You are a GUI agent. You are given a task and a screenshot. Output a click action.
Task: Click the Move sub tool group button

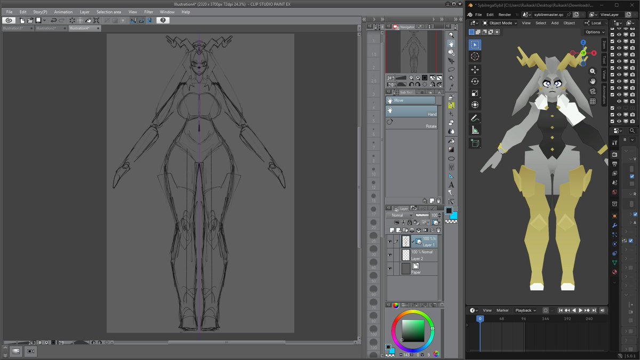tap(411, 100)
